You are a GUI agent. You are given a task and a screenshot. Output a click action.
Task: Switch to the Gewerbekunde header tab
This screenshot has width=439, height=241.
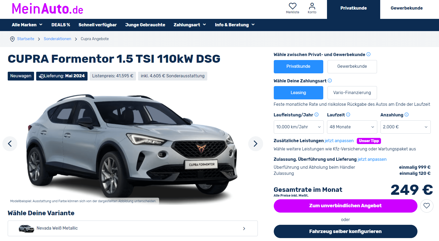click(x=407, y=8)
